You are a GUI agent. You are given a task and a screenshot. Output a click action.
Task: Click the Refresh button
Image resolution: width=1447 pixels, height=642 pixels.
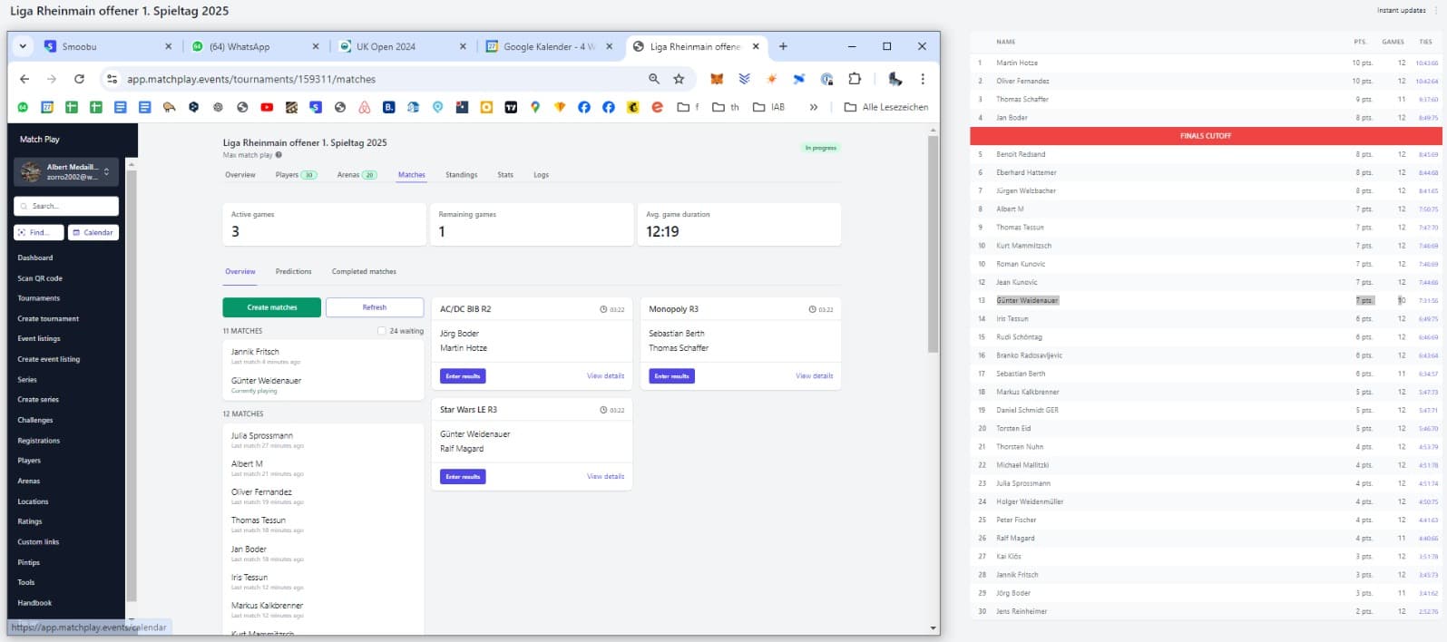tap(375, 307)
